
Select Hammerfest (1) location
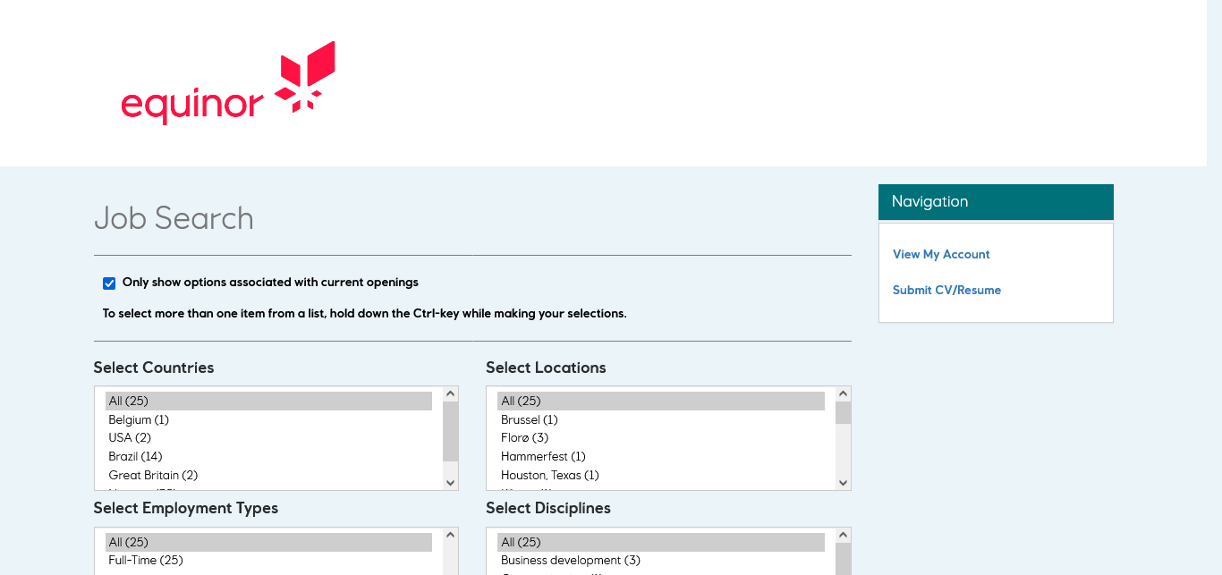543,457
